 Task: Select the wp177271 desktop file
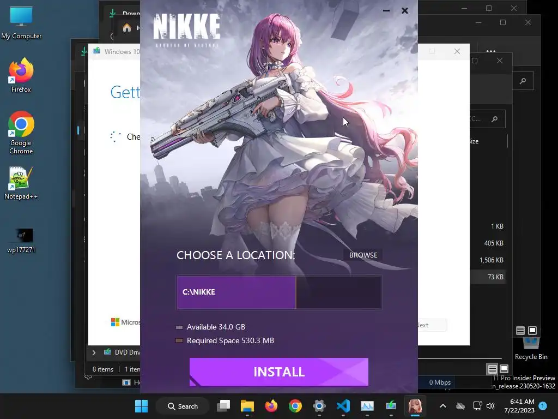coord(21,240)
